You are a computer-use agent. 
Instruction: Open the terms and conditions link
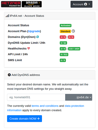(45, 106)
